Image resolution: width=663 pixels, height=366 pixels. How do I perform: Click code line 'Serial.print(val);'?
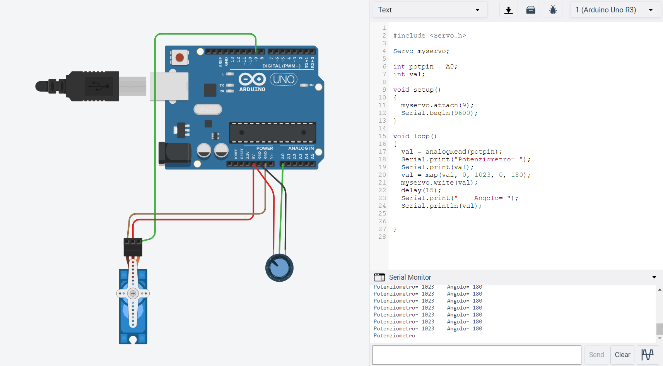437,167
